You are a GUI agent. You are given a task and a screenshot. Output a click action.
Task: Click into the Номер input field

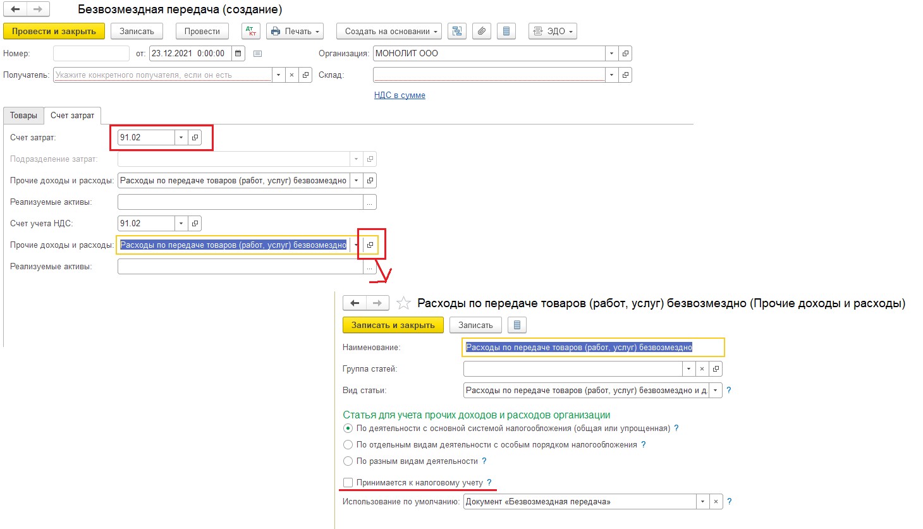tap(91, 54)
